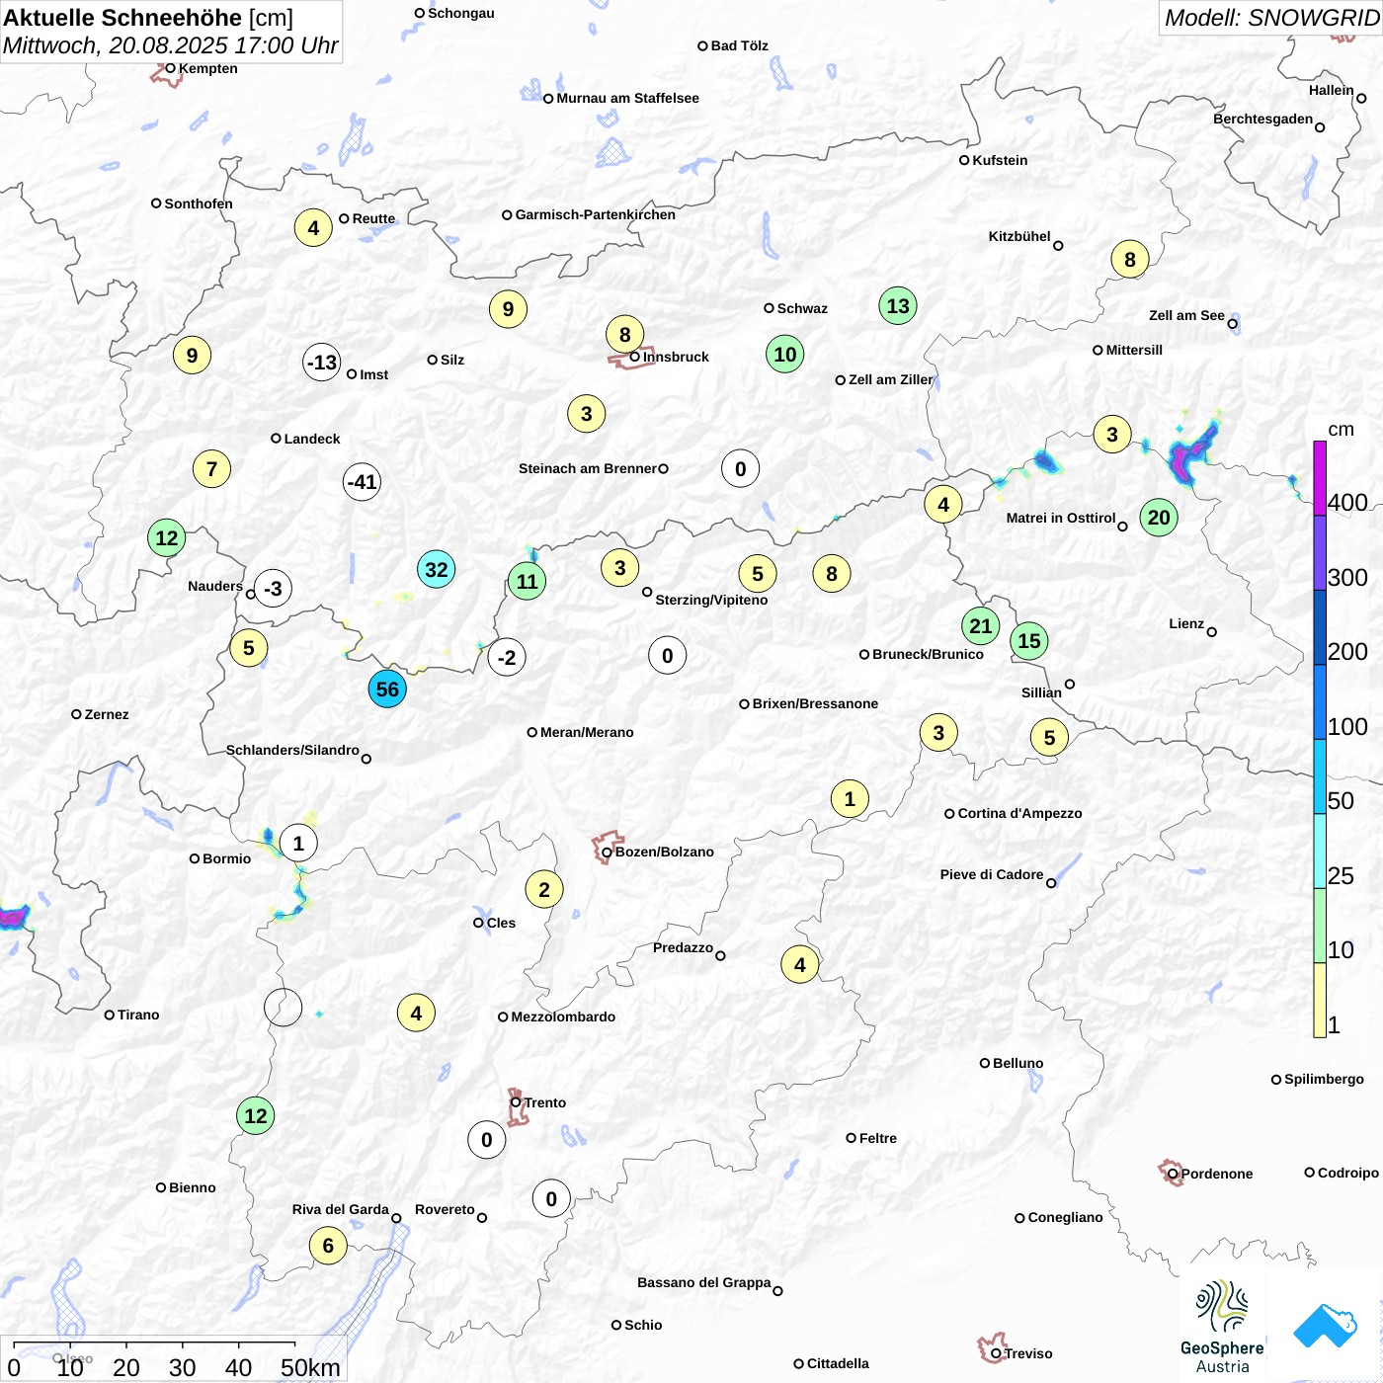The image size is (1383, 1383).
Task: Click the 1 marker beside Bormio
Action: (298, 844)
